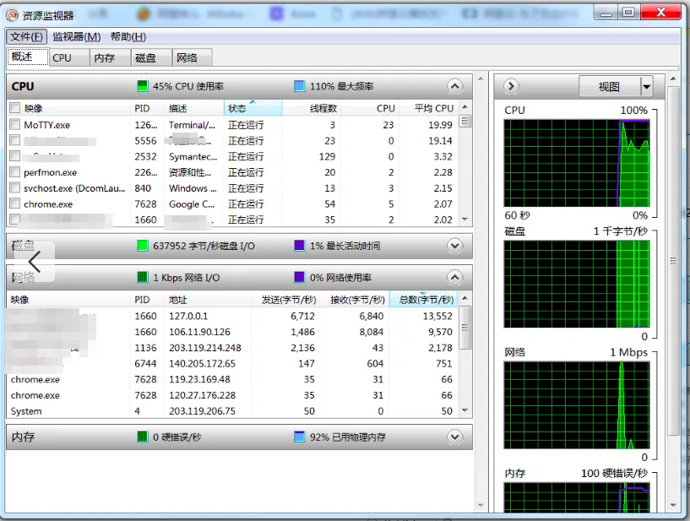This screenshot has width=690, height=521.
Task: Collapse the CPU section
Action: click(455, 86)
